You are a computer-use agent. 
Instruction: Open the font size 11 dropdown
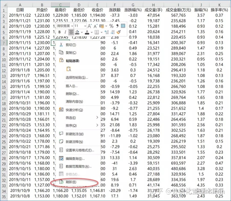(85, 26)
